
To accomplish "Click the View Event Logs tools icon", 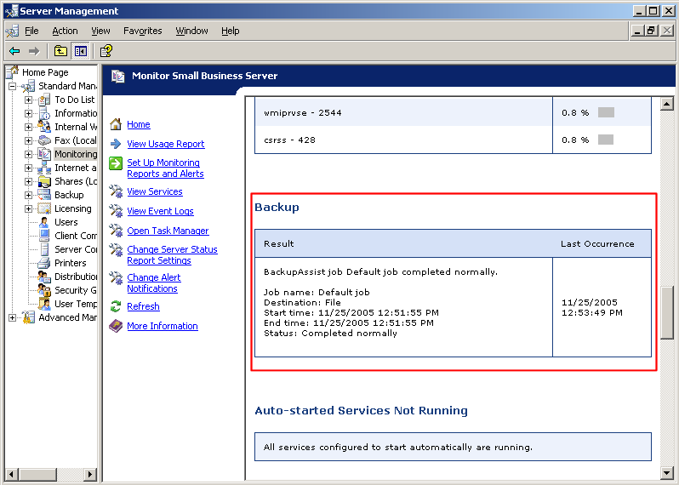I will click(x=116, y=211).
